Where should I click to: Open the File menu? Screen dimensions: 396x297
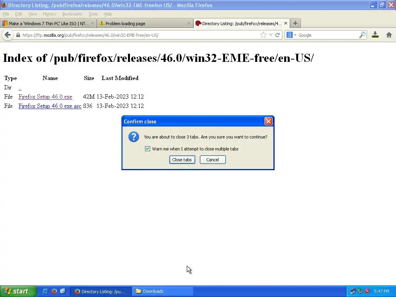[6, 14]
